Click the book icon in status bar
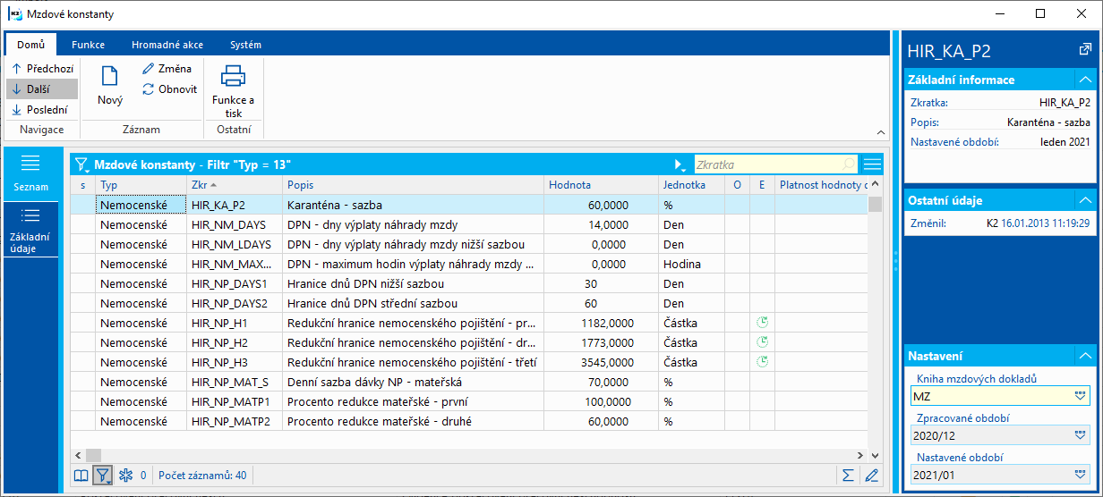1103x497 pixels. pos(81,475)
